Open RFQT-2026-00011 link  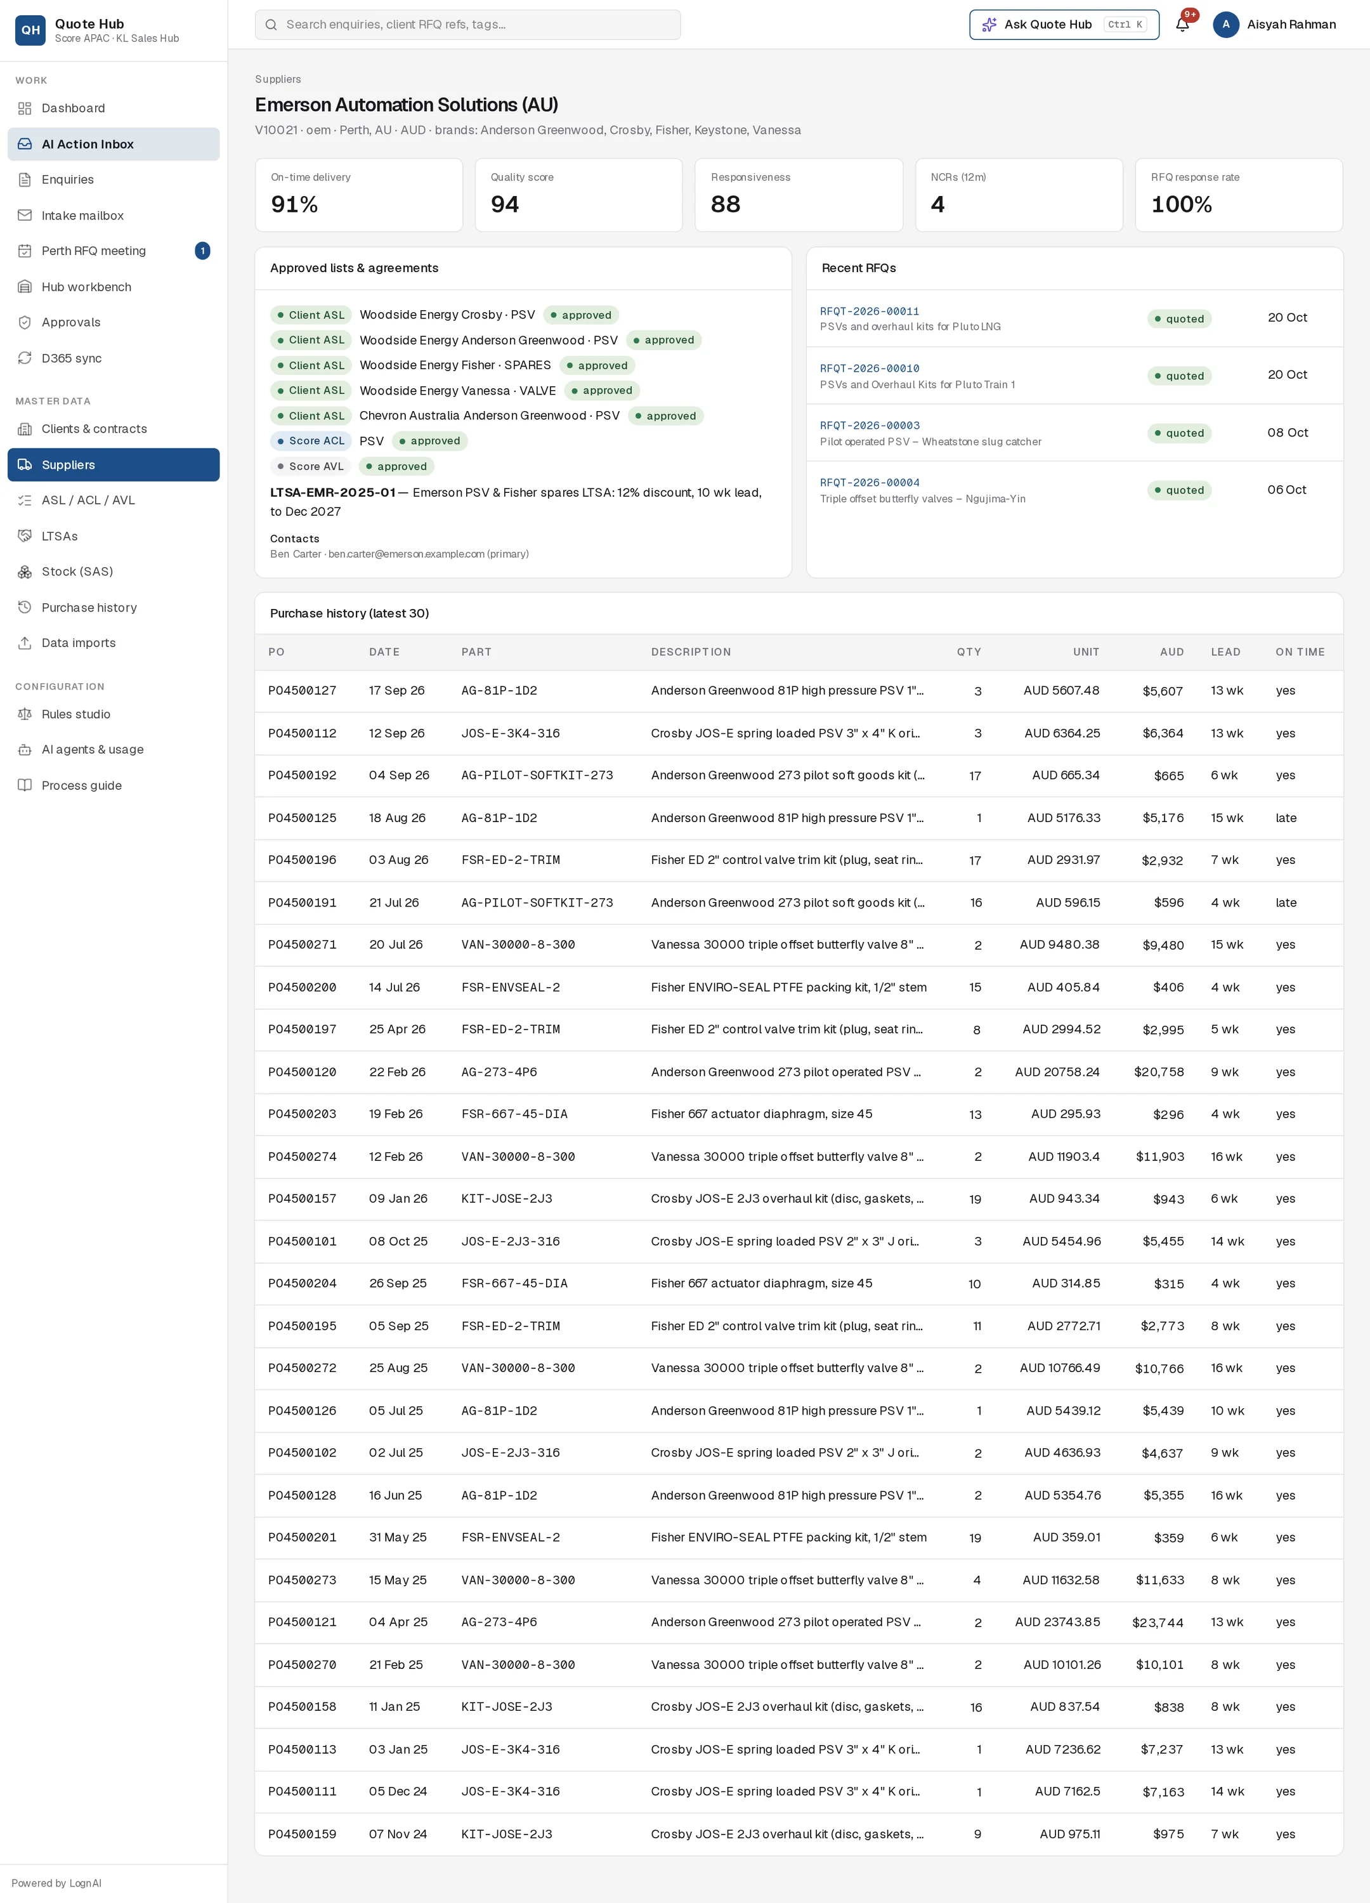tap(869, 311)
